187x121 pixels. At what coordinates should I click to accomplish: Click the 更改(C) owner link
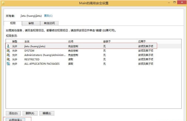point(48,16)
